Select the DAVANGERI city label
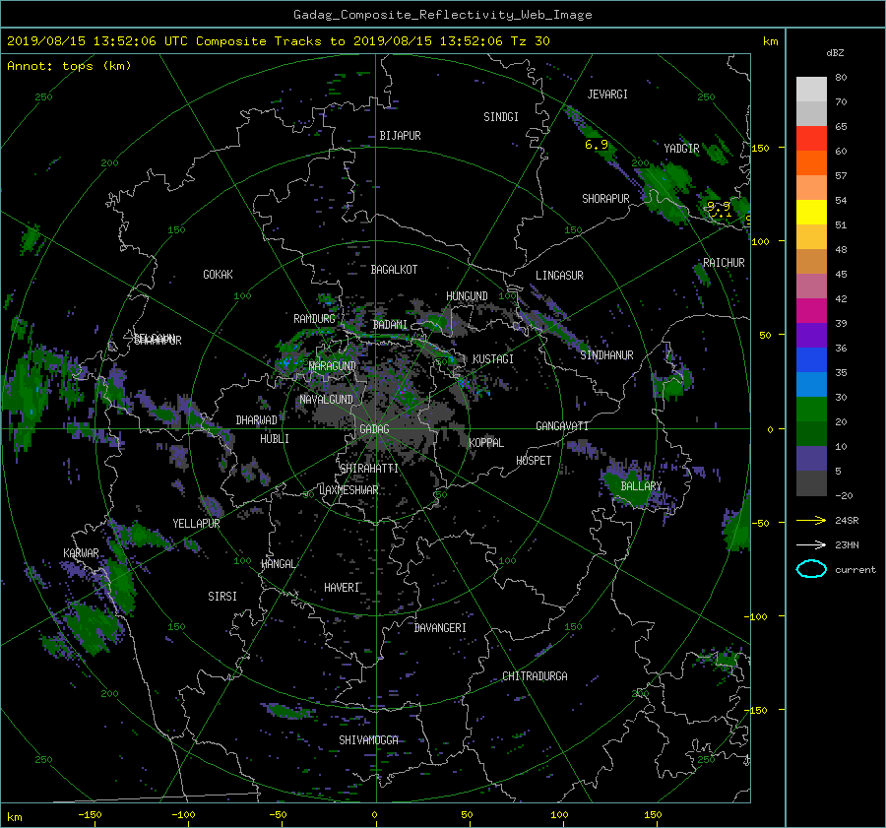886x828 pixels. (x=440, y=628)
